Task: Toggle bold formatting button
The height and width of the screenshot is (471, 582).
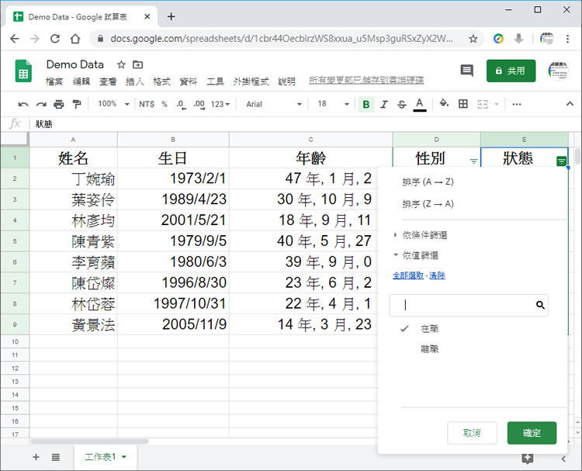Action: tap(366, 104)
